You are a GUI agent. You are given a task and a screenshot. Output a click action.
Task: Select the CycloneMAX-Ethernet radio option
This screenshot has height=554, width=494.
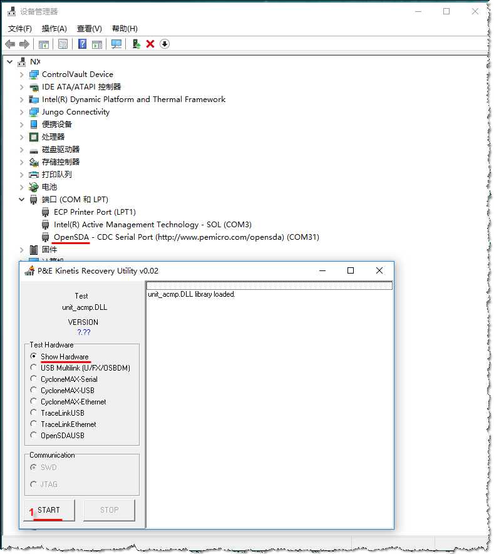34,401
